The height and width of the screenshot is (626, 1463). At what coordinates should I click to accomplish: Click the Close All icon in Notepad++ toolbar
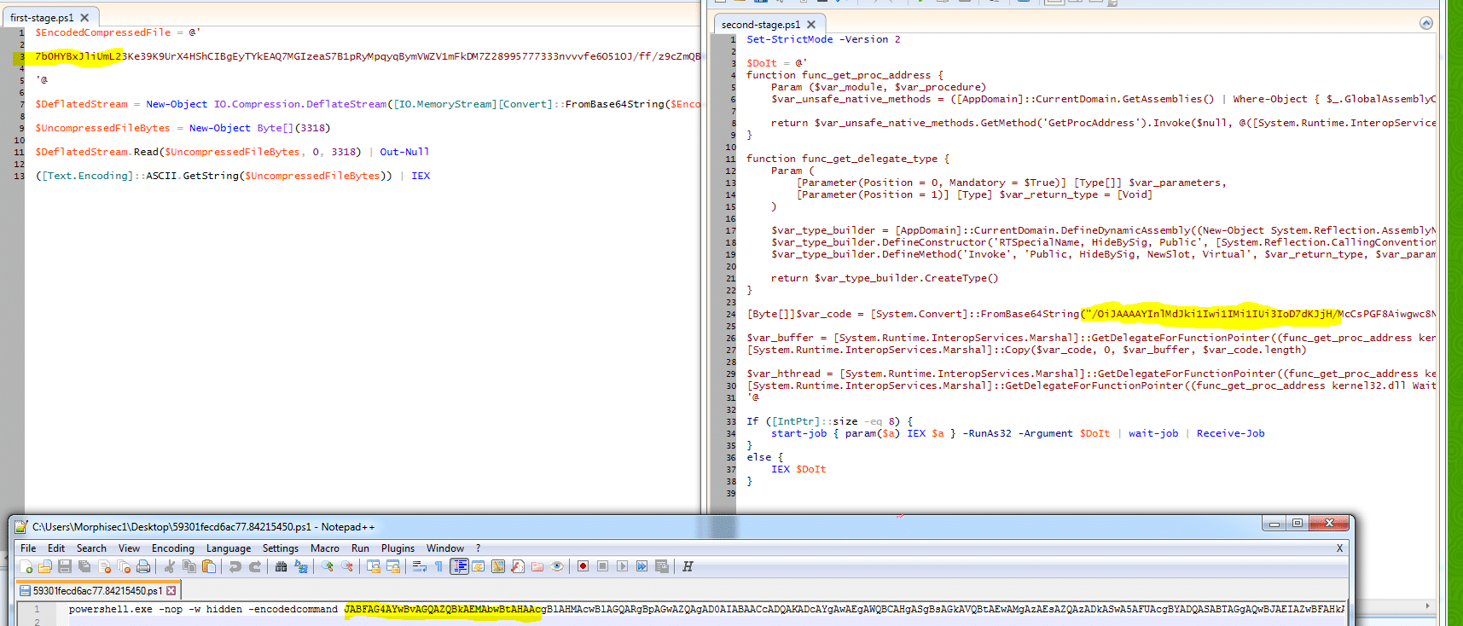click(124, 566)
